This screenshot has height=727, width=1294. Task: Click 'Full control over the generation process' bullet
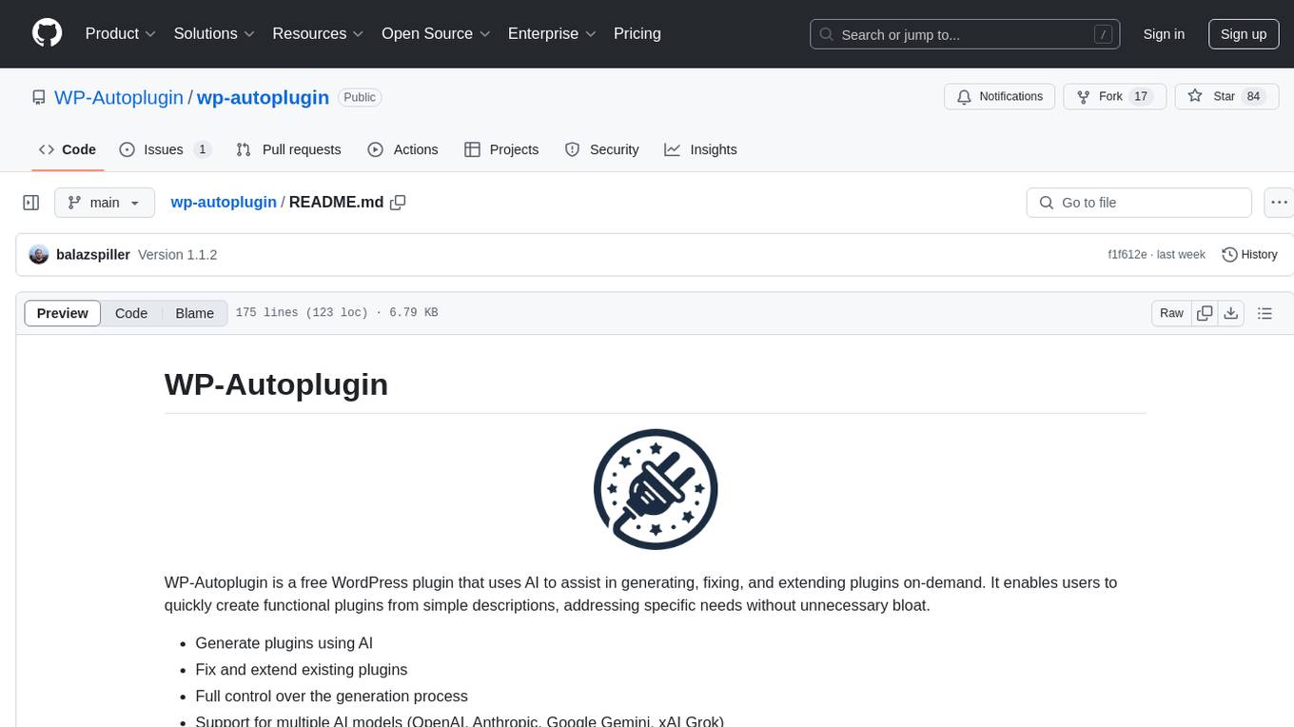tap(332, 697)
